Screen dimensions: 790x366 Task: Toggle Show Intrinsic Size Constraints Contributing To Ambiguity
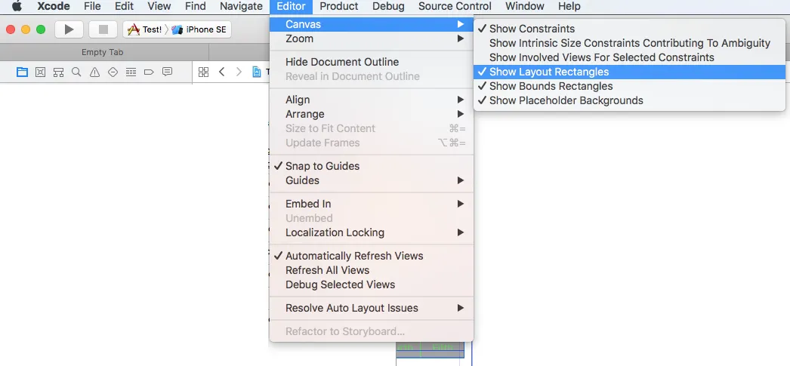pyautogui.click(x=629, y=43)
